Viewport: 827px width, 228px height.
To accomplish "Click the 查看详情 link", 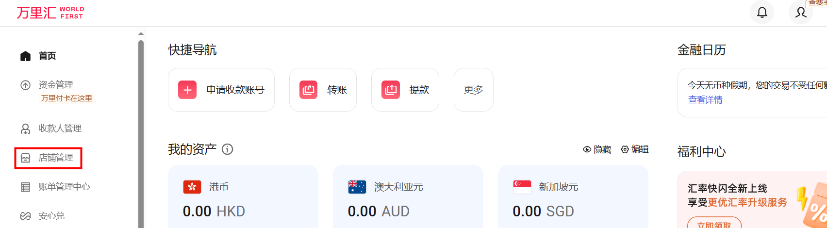I will pyautogui.click(x=705, y=100).
